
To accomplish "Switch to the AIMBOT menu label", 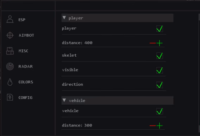I will click(x=26, y=35).
